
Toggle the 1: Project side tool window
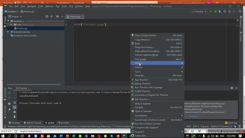5,21
